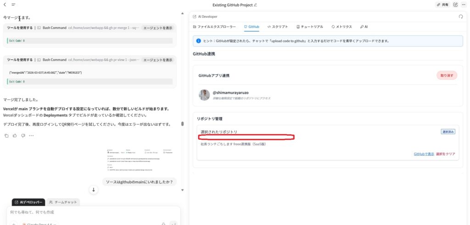Click the thumbs up icon
470x225 pixels.
coord(15,136)
